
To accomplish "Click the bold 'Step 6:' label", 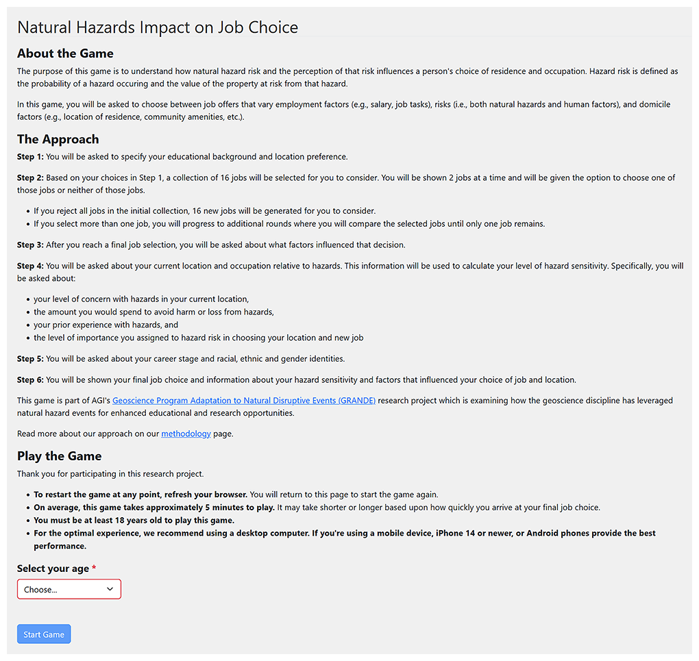I will click(x=30, y=379).
